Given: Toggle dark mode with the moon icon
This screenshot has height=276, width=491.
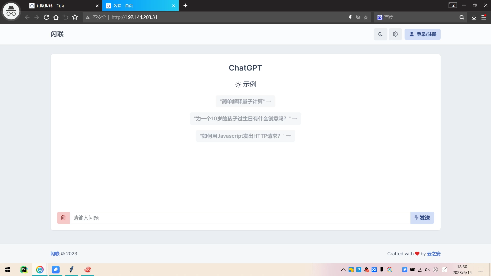Looking at the screenshot, I should tap(380, 34).
